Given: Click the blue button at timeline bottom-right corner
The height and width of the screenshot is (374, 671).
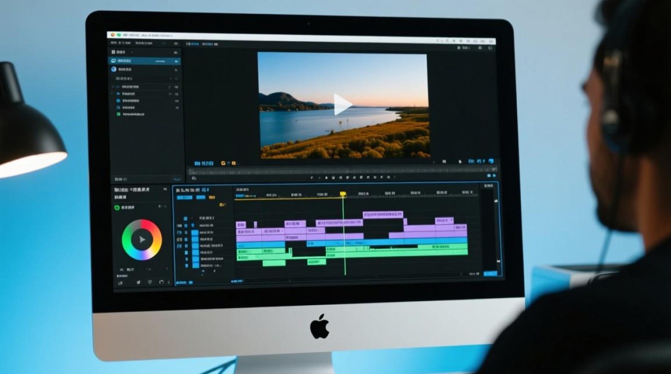Looking at the screenshot, I should click(x=490, y=273).
